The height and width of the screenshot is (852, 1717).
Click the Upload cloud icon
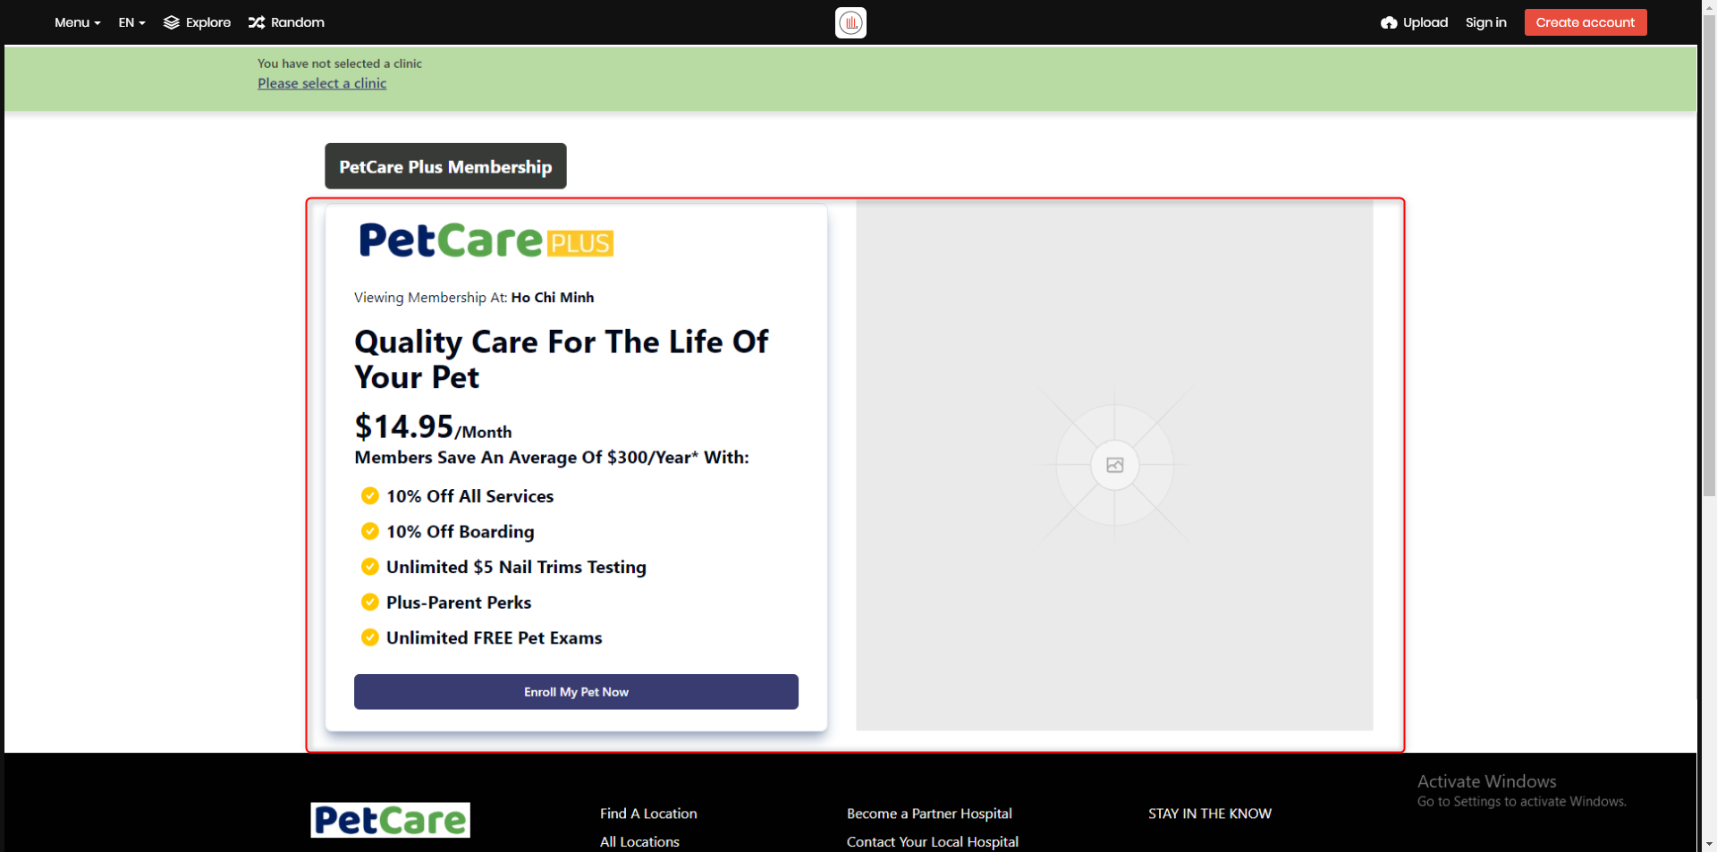1389,22
